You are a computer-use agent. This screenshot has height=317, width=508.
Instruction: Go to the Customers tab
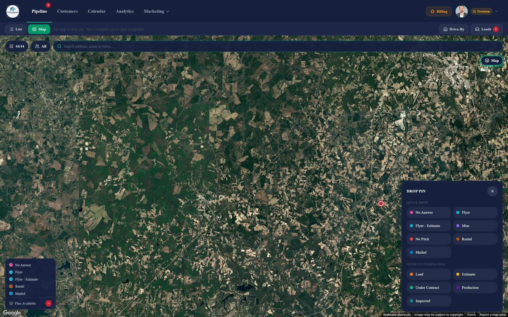click(67, 11)
